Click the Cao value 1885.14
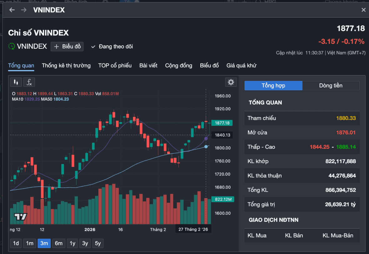 click(x=346, y=147)
